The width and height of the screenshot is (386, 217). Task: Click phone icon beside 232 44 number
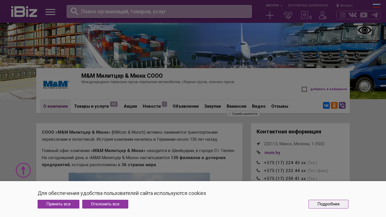click(258, 171)
